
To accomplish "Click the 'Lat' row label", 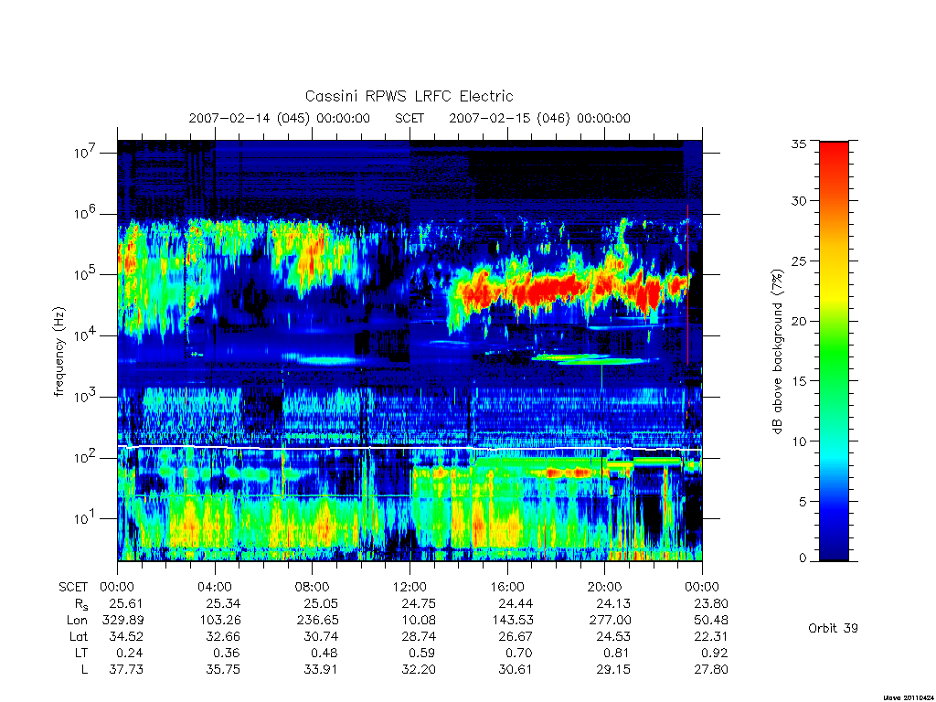I will [79, 636].
